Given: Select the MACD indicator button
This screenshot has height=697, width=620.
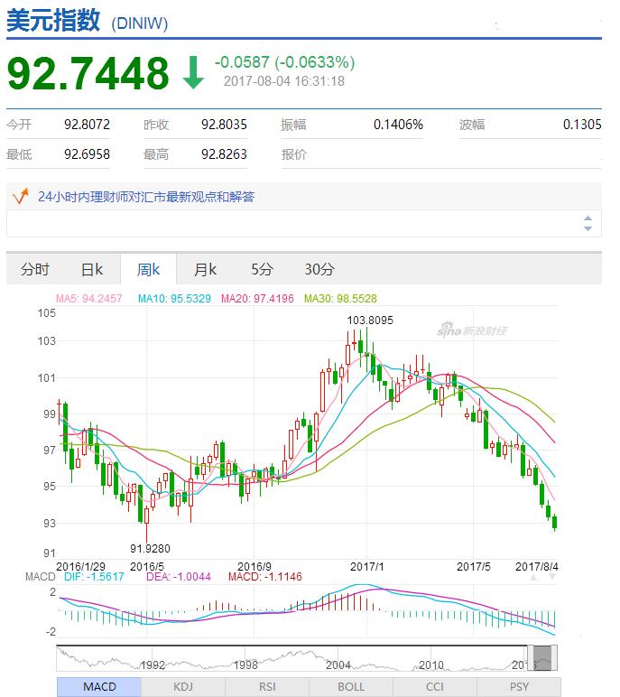Looking at the screenshot, I should pos(99,687).
